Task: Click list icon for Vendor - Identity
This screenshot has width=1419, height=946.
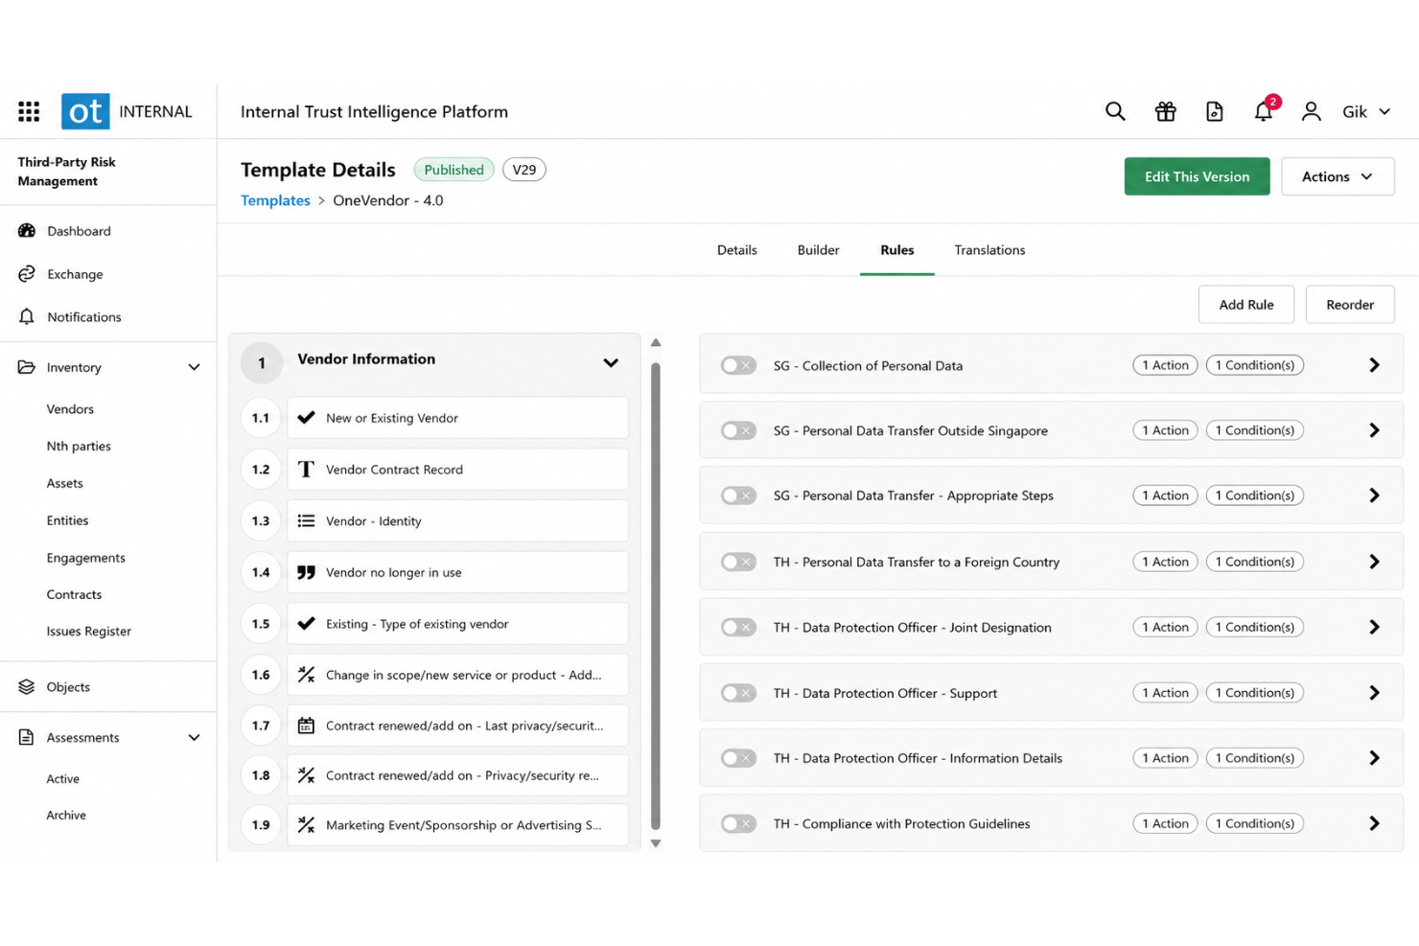Action: tap(306, 521)
